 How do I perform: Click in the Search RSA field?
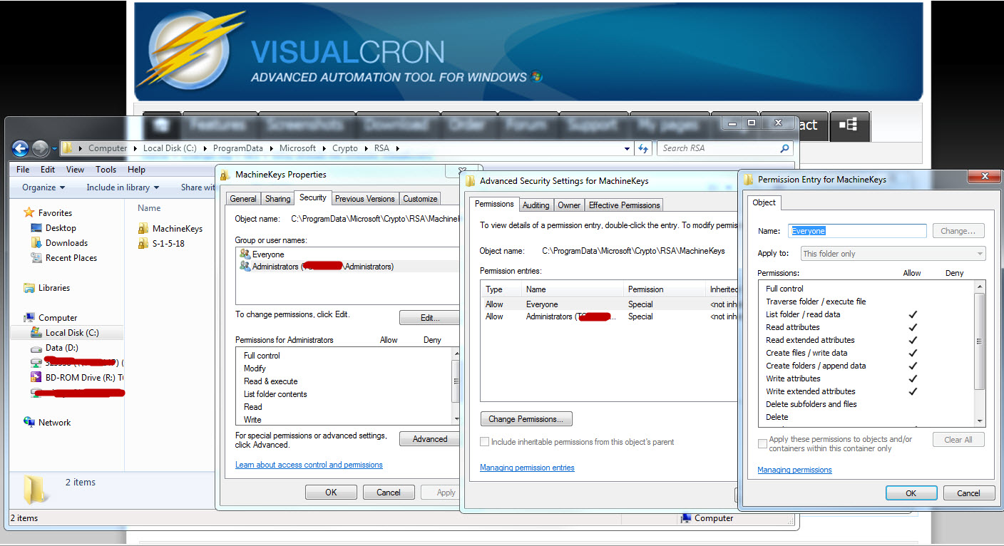pos(719,148)
